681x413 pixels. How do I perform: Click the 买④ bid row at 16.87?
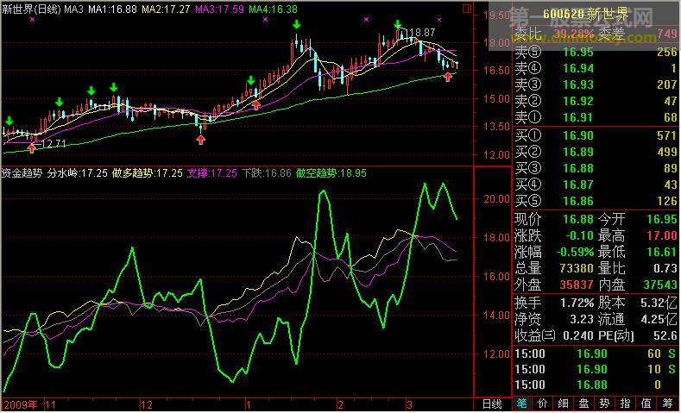coord(596,185)
